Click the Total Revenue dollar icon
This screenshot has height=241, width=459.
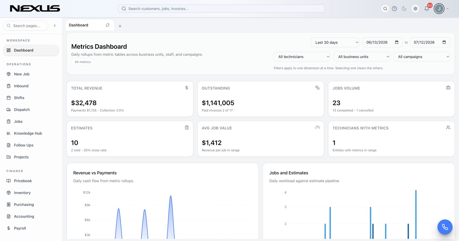click(x=187, y=88)
